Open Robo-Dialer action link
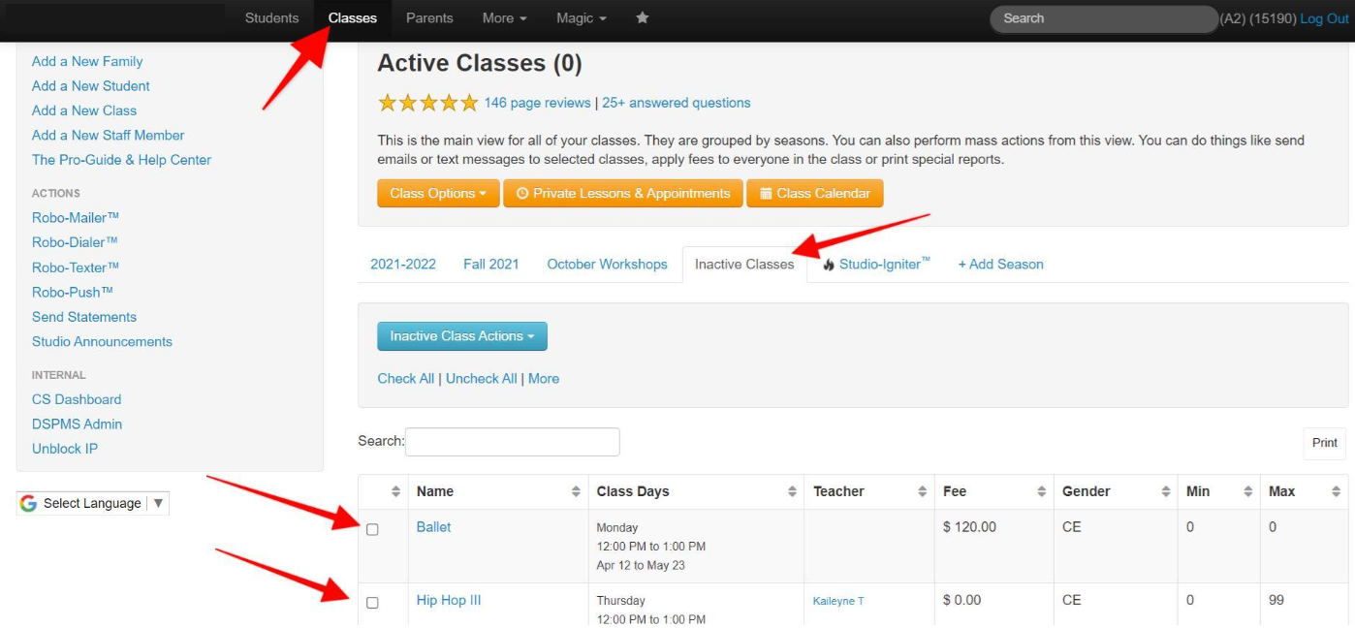The height and width of the screenshot is (628, 1355). coord(75,242)
